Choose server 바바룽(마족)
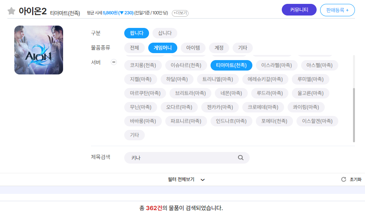This screenshot has width=365, height=214. (x=143, y=121)
